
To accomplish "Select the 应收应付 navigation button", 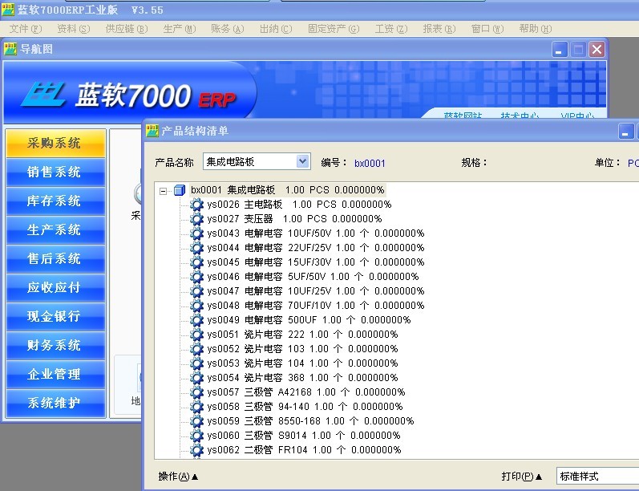I will [x=56, y=287].
